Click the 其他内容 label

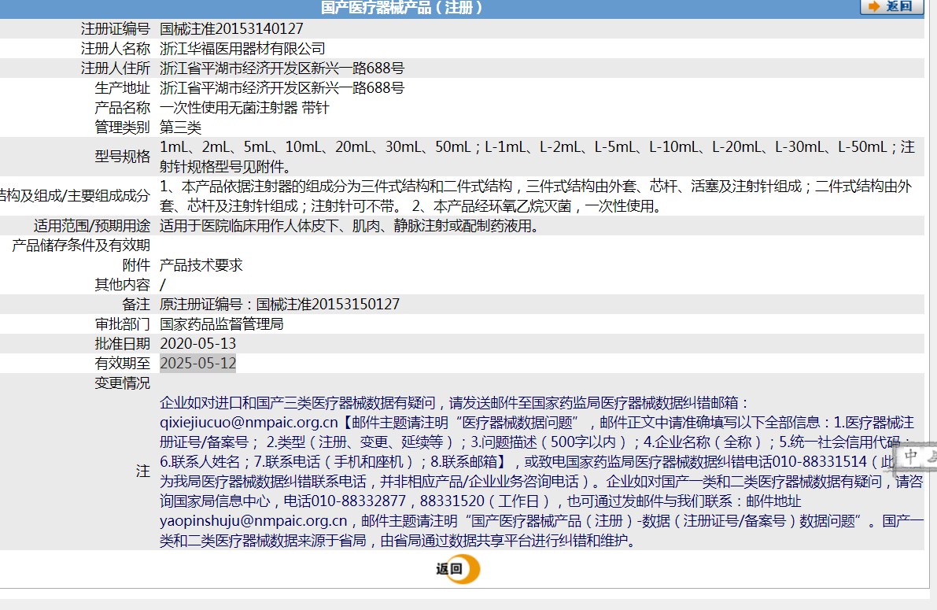pyautogui.click(x=123, y=285)
